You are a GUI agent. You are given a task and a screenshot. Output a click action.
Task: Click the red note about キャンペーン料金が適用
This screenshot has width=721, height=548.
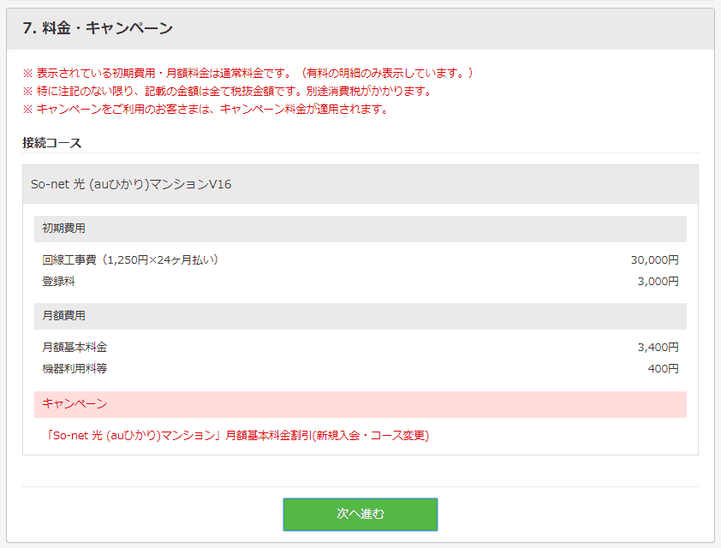(x=206, y=109)
